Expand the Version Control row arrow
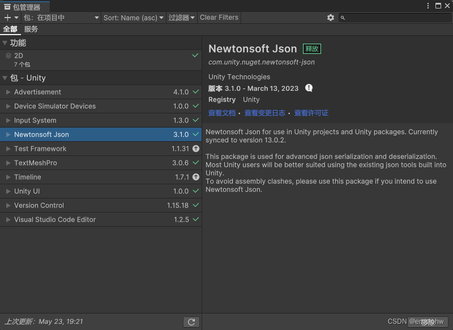The image size is (453, 330). [x=8, y=205]
